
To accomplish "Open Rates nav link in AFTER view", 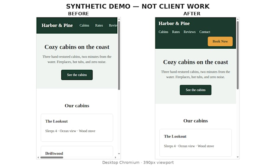I will point(176,32).
